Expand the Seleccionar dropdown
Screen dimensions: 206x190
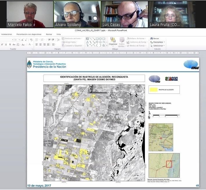click(164, 46)
